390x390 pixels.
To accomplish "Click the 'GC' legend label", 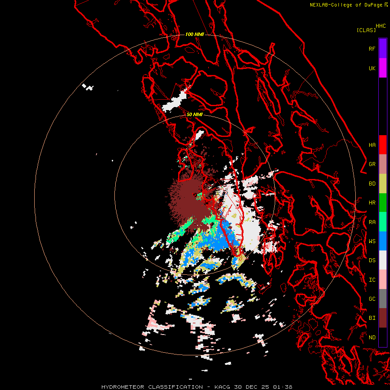I will click(372, 299).
